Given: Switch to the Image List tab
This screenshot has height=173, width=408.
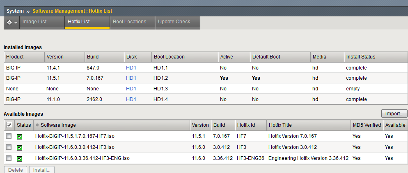Looking at the screenshot, I should 42,22.
